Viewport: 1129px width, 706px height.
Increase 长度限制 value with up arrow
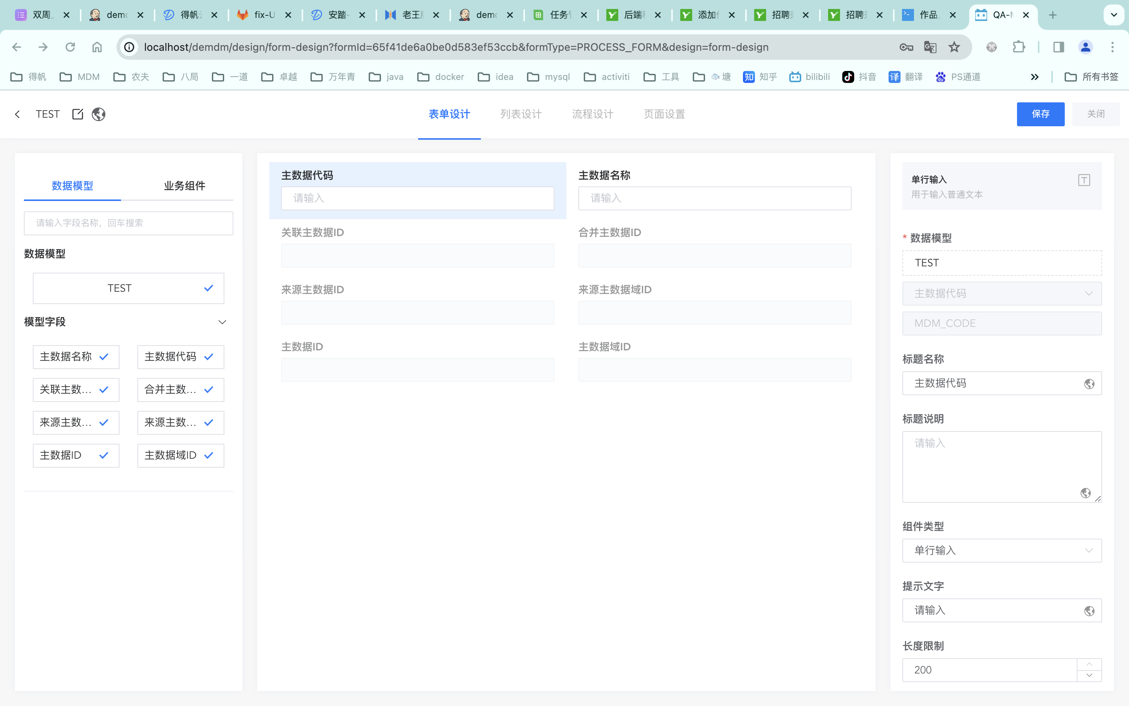1089,664
